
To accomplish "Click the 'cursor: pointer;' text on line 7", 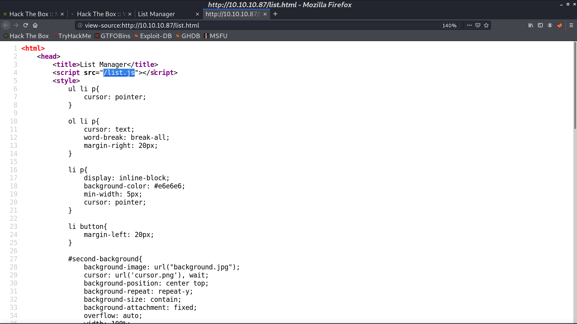I will (115, 97).
